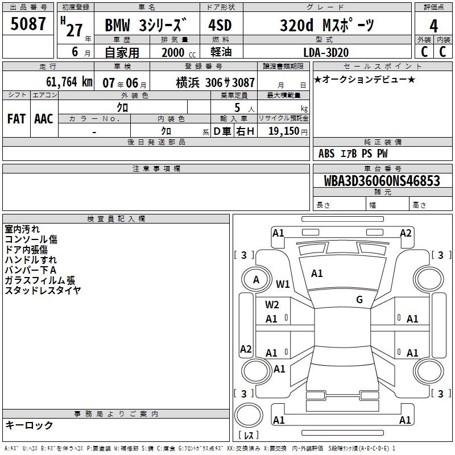Click the office notice キーロック
Viewport: 455px width, 455px height.
tap(29, 425)
